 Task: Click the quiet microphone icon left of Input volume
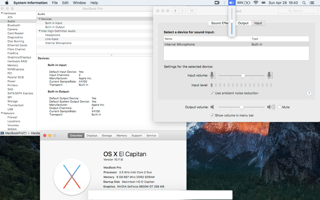(x=212, y=75)
